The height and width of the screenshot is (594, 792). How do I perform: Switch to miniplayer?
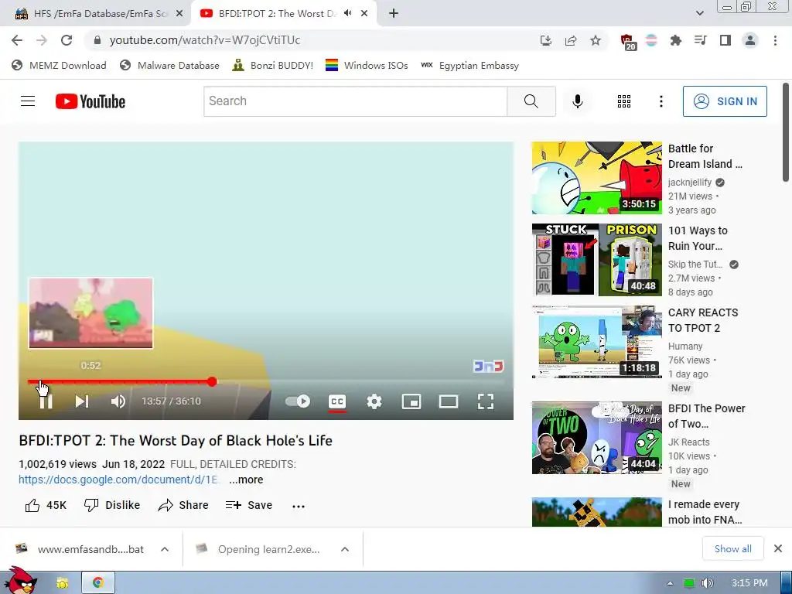[411, 401]
